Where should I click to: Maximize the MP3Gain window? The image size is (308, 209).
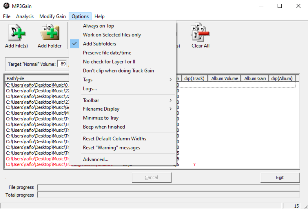point(280,6)
